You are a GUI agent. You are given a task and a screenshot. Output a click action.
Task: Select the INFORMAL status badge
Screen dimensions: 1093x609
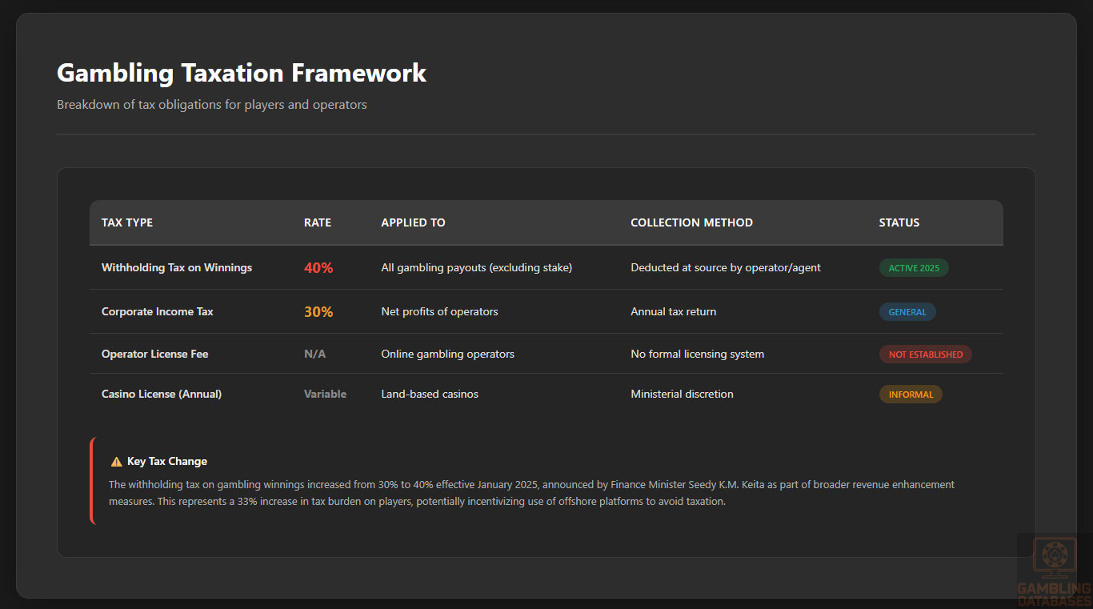(911, 395)
